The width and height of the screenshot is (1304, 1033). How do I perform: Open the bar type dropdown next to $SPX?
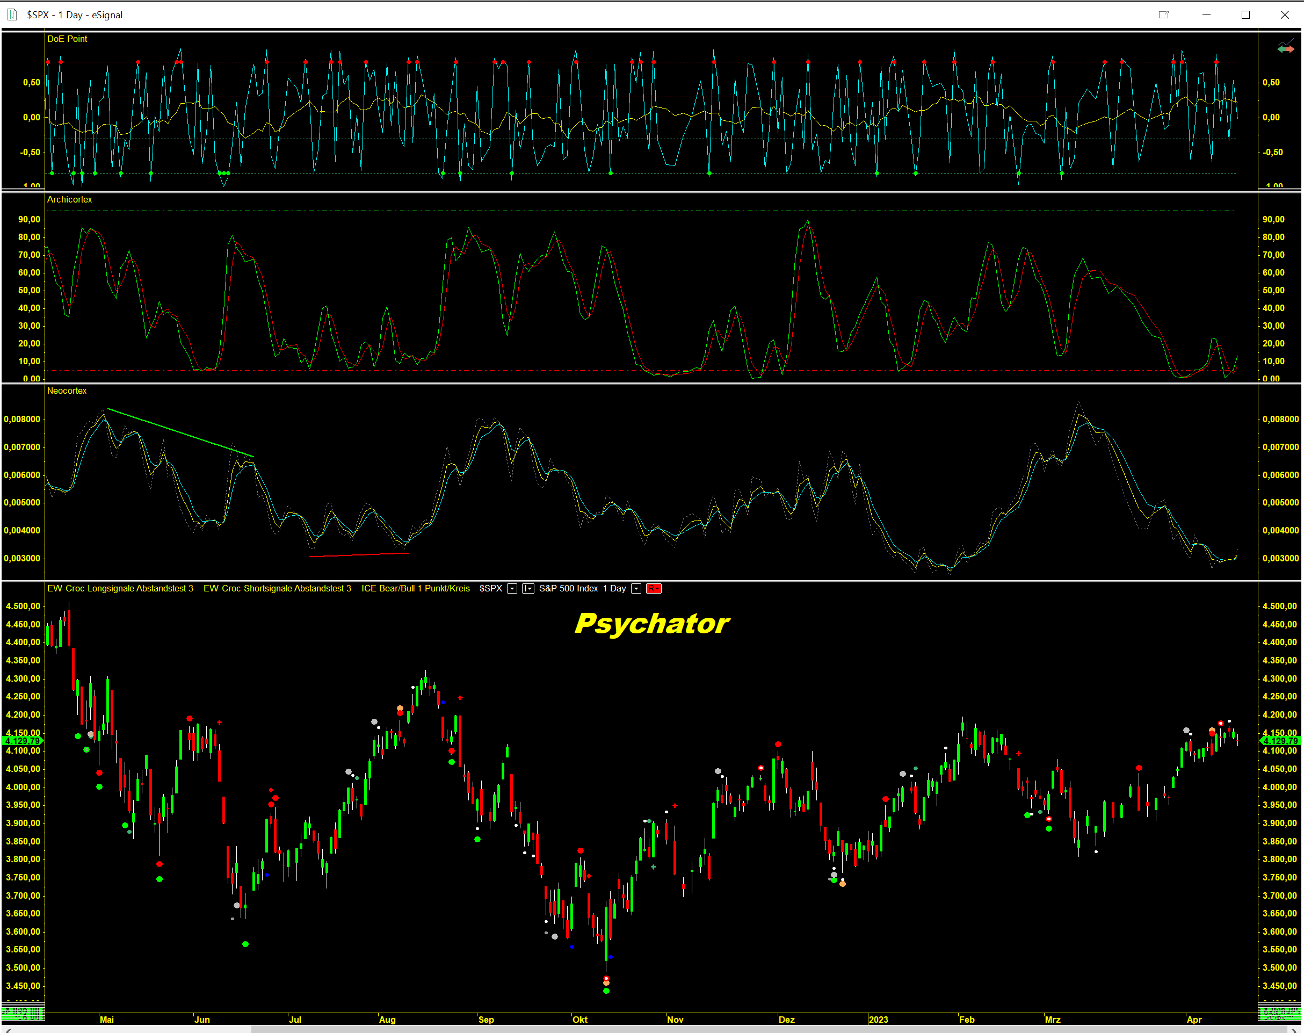528,588
